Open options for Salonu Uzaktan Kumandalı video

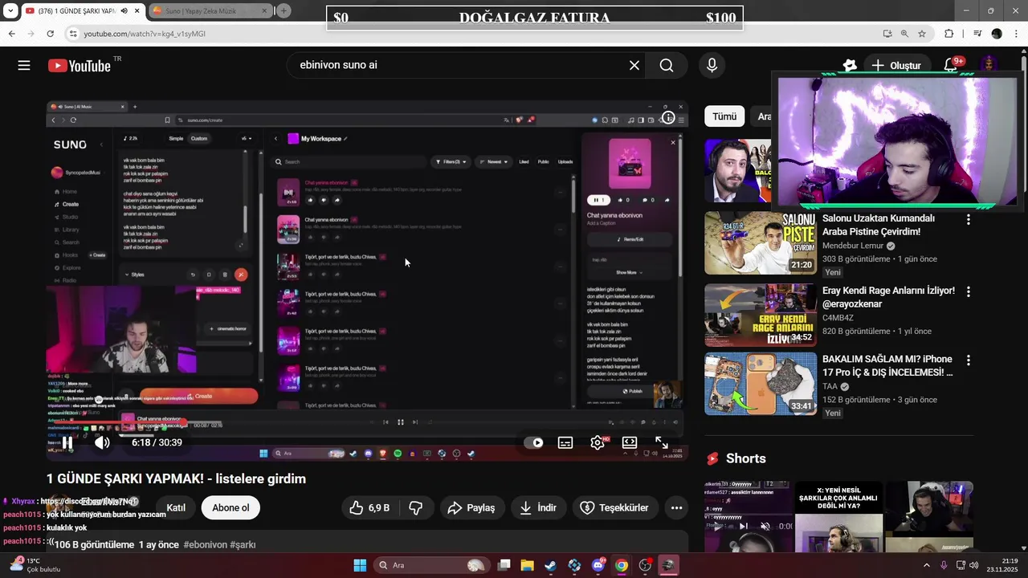point(969,219)
